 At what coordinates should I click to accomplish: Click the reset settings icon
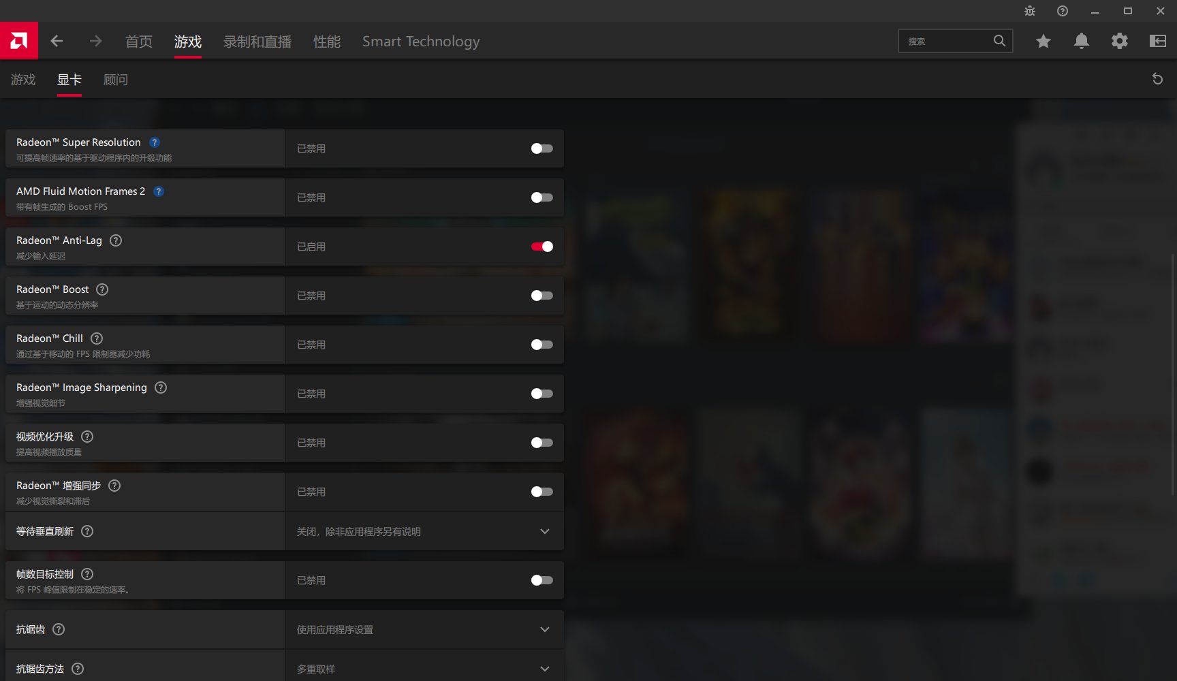click(x=1157, y=79)
